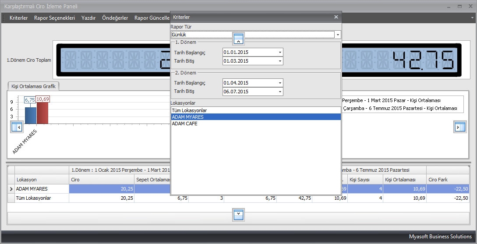Image resolution: width=477 pixels, height=244 pixels.
Task: Click Ciro Fark -22,50 in ADAM MYARES row
Action: (x=448, y=189)
